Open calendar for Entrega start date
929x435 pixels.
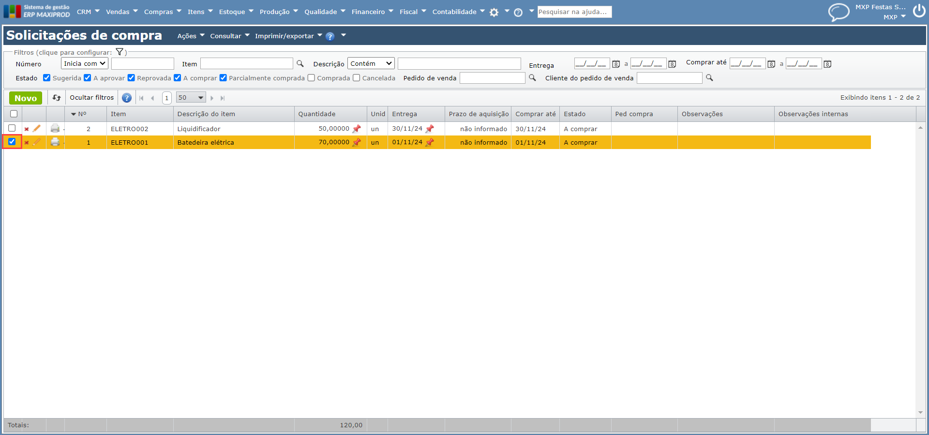[x=616, y=64]
